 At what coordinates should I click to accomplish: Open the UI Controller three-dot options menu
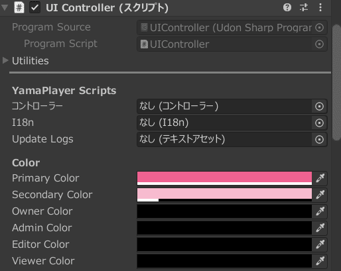320,7
